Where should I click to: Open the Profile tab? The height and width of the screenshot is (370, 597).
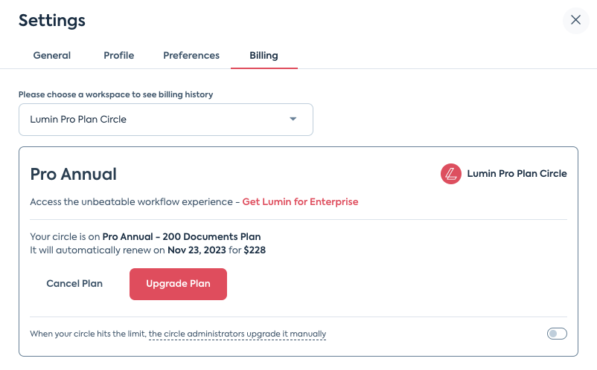click(x=119, y=56)
